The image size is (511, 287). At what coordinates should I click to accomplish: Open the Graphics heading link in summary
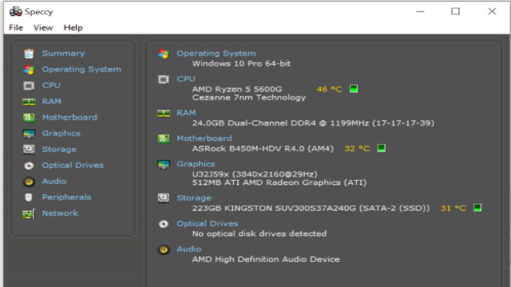195,164
